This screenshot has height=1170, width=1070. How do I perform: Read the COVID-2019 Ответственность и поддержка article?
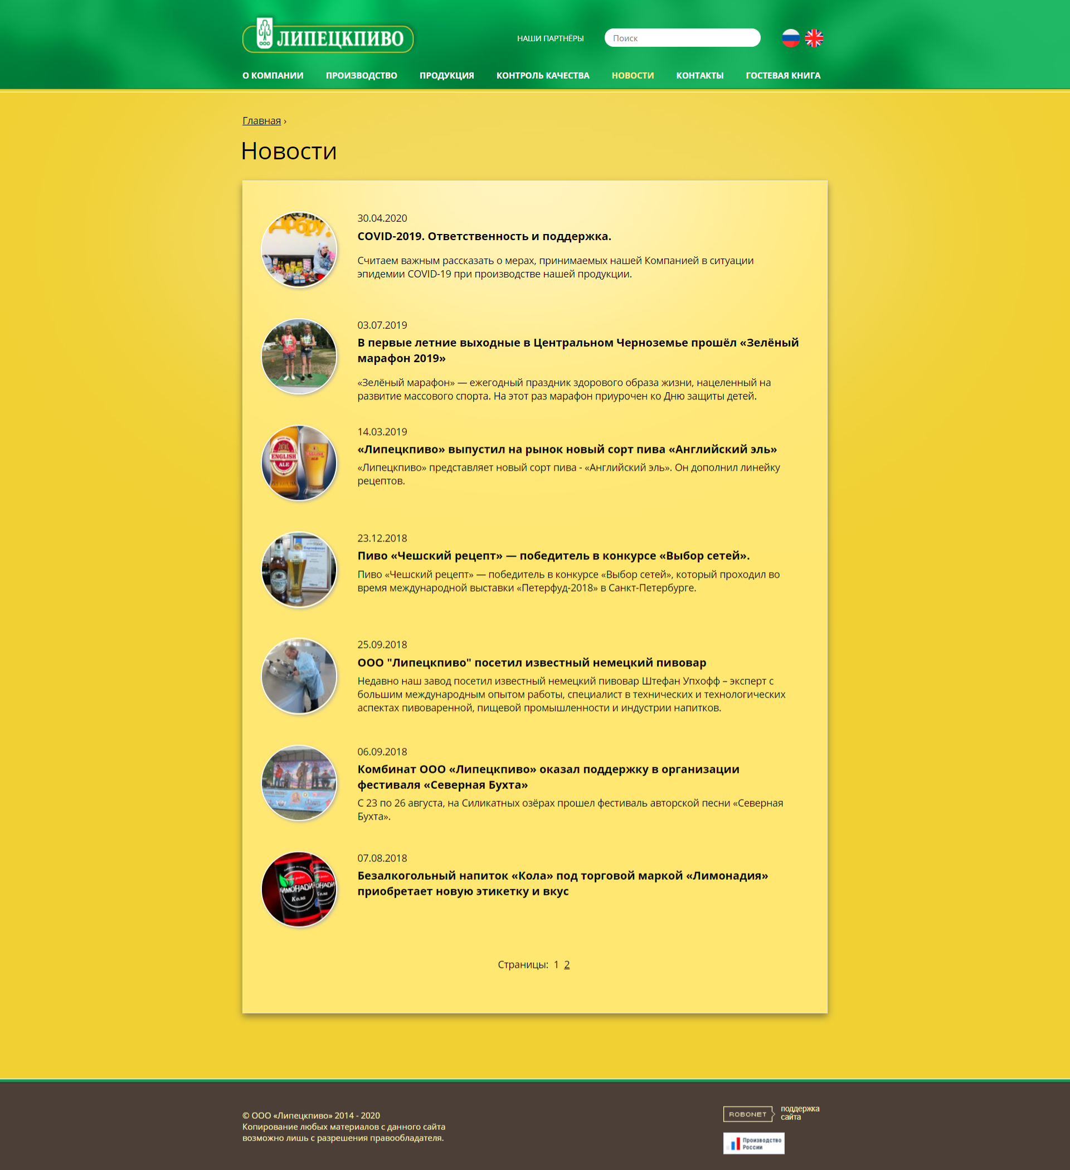[484, 236]
